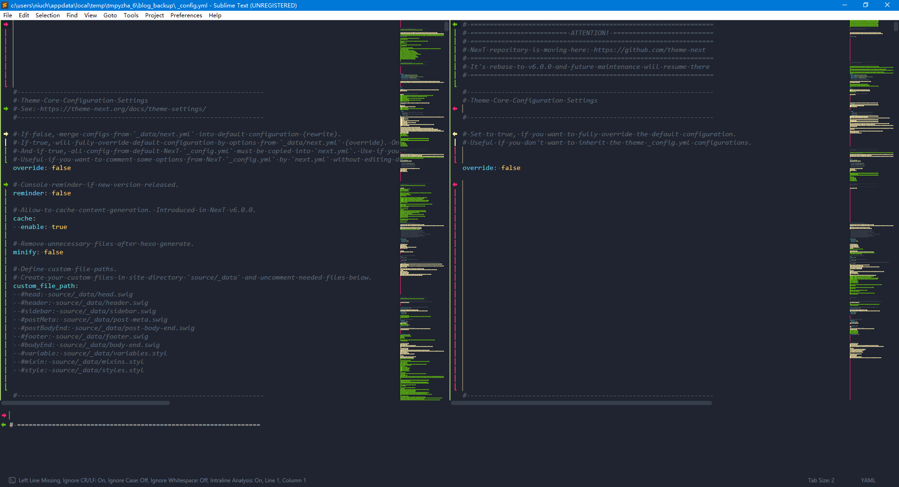Click '#postBodyEnd: source/_data/post-body-end.swig' line

click(108, 328)
